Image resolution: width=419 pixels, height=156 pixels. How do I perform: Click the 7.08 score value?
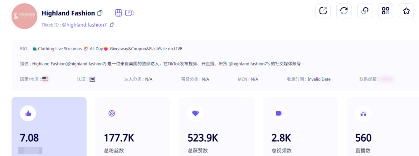coord(29,138)
